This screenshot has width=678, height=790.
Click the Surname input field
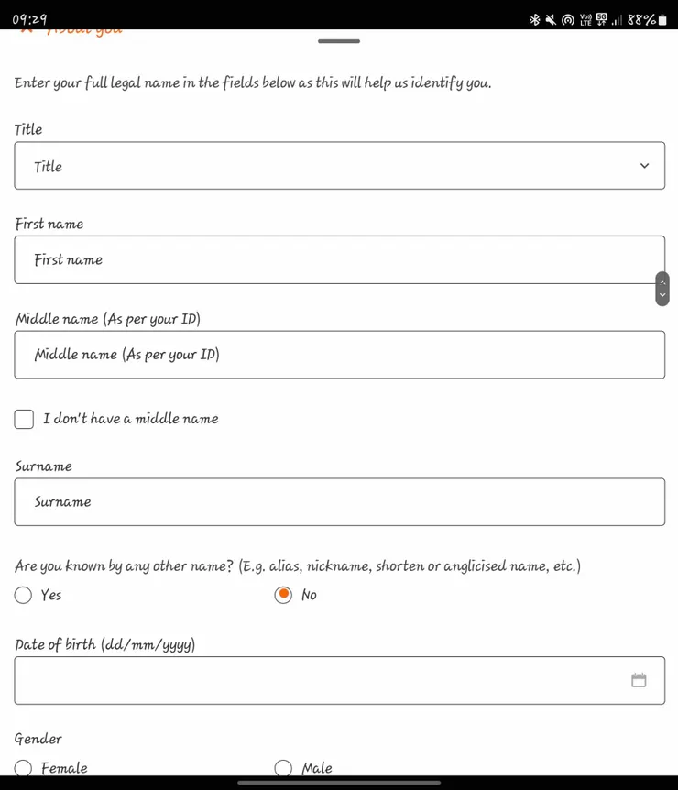point(339,502)
